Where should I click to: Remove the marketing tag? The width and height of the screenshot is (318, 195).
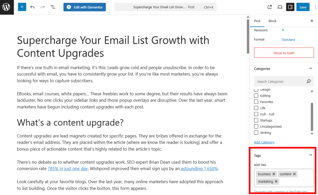tap(276, 181)
